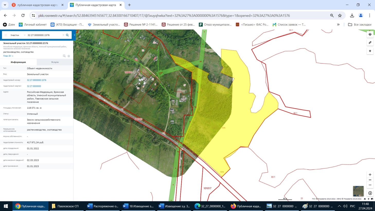Collapse the left information sidebar
The width and height of the screenshot is (375, 211).
click(75, 35)
